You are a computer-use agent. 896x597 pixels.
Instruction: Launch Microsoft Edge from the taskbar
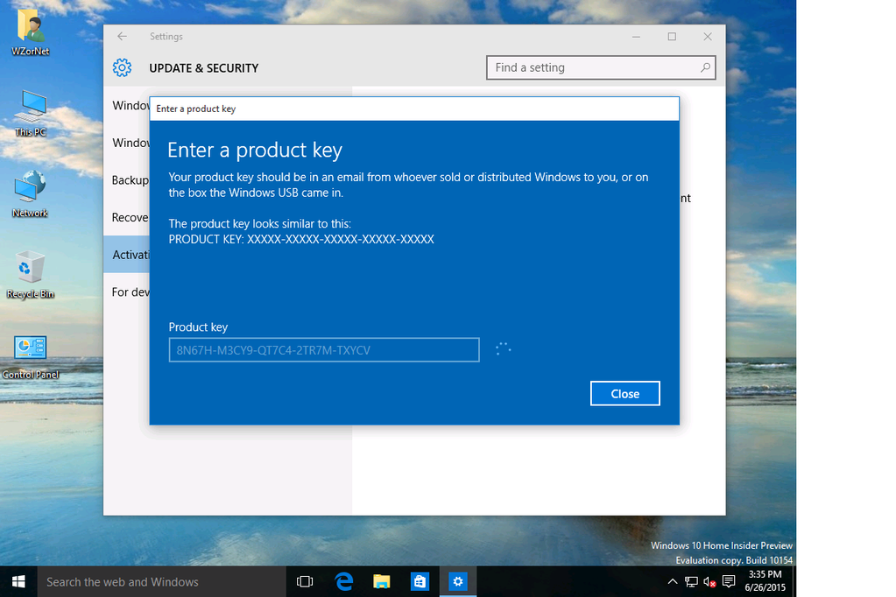[343, 581]
